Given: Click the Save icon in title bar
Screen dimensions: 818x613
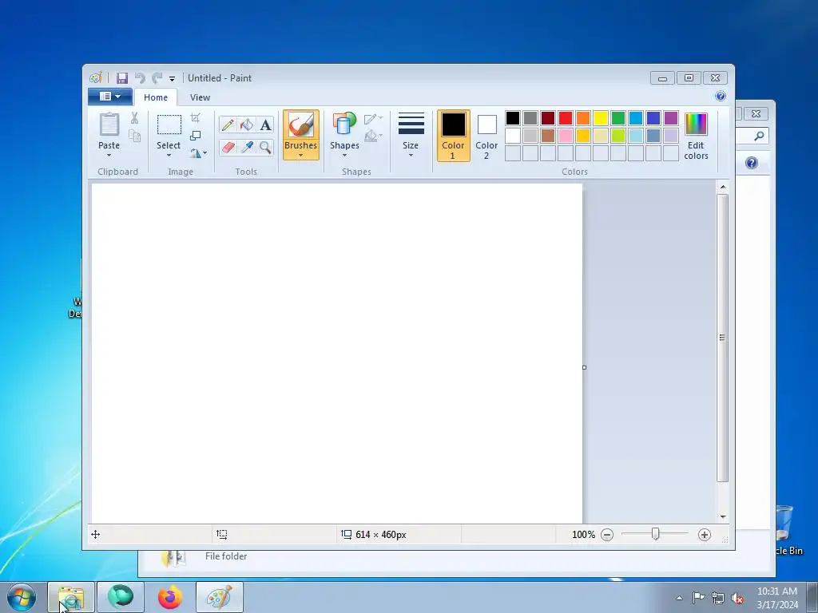Looking at the screenshot, I should pos(122,78).
